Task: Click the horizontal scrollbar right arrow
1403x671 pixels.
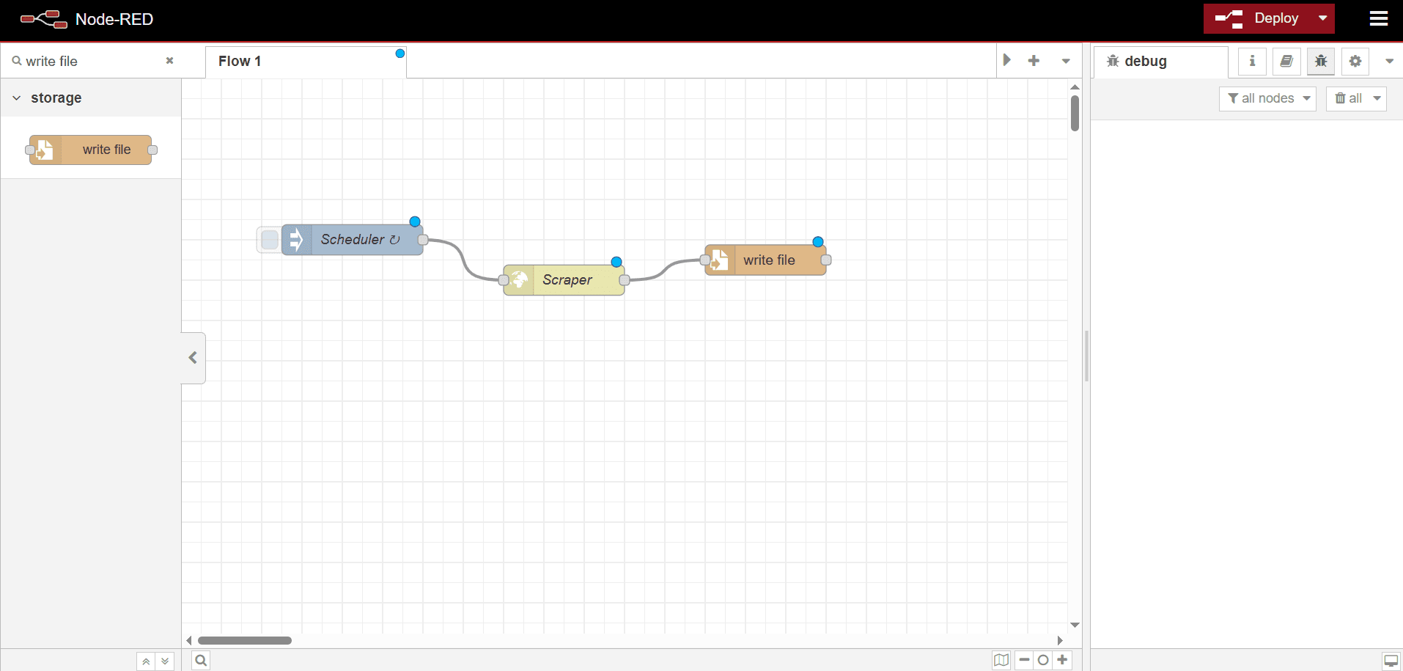Action: pyautogui.click(x=1060, y=640)
